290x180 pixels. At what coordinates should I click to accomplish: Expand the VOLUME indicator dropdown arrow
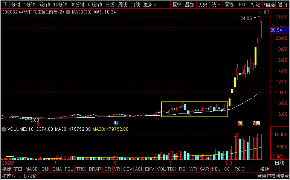coord(4,129)
